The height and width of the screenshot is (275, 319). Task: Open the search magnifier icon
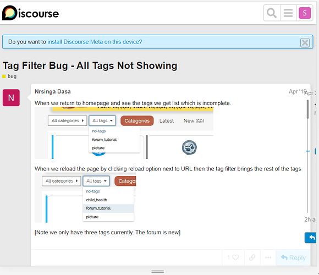click(x=272, y=13)
